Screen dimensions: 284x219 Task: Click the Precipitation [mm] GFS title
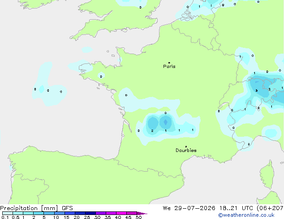pos(36,208)
